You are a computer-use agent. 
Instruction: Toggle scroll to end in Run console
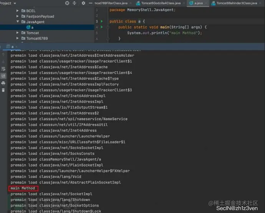pos(3,76)
